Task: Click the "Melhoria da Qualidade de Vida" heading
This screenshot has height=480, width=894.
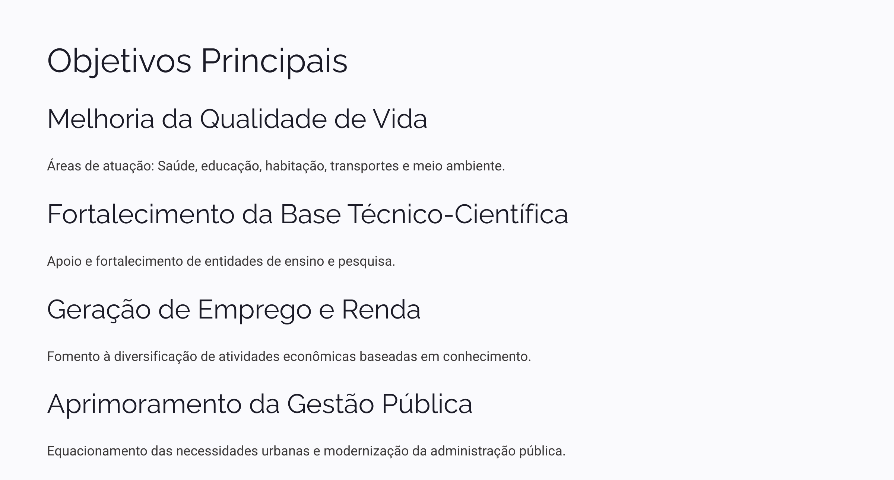Action: click(237, 119)
